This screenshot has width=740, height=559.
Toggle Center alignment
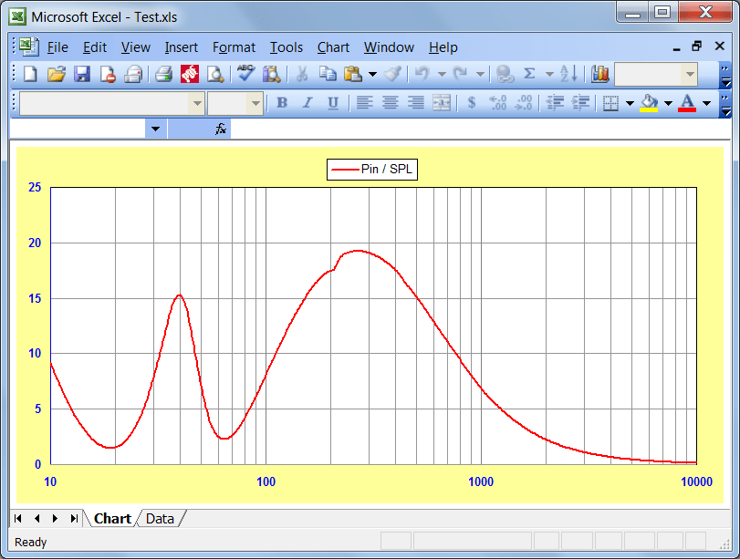pos(390,102)
